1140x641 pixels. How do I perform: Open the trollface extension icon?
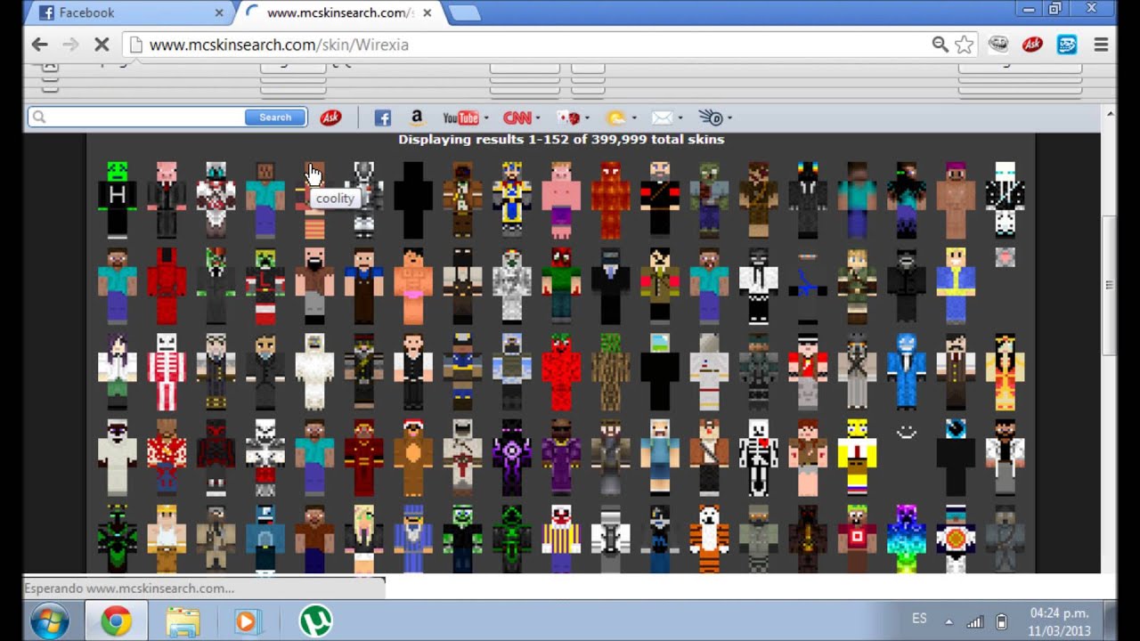[x=998, y=45]
